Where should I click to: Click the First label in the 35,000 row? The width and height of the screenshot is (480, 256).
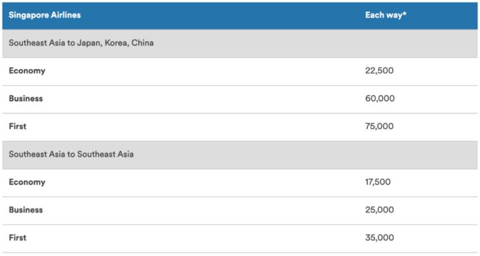click(17, 238)
